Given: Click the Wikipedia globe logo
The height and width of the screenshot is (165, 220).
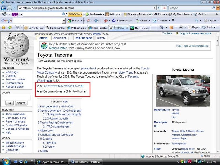Looking at the screenshot, I should point(17,45).
